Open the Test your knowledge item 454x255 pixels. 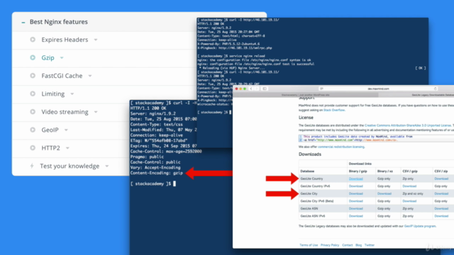pyautogui.click(x=70, y=166)
